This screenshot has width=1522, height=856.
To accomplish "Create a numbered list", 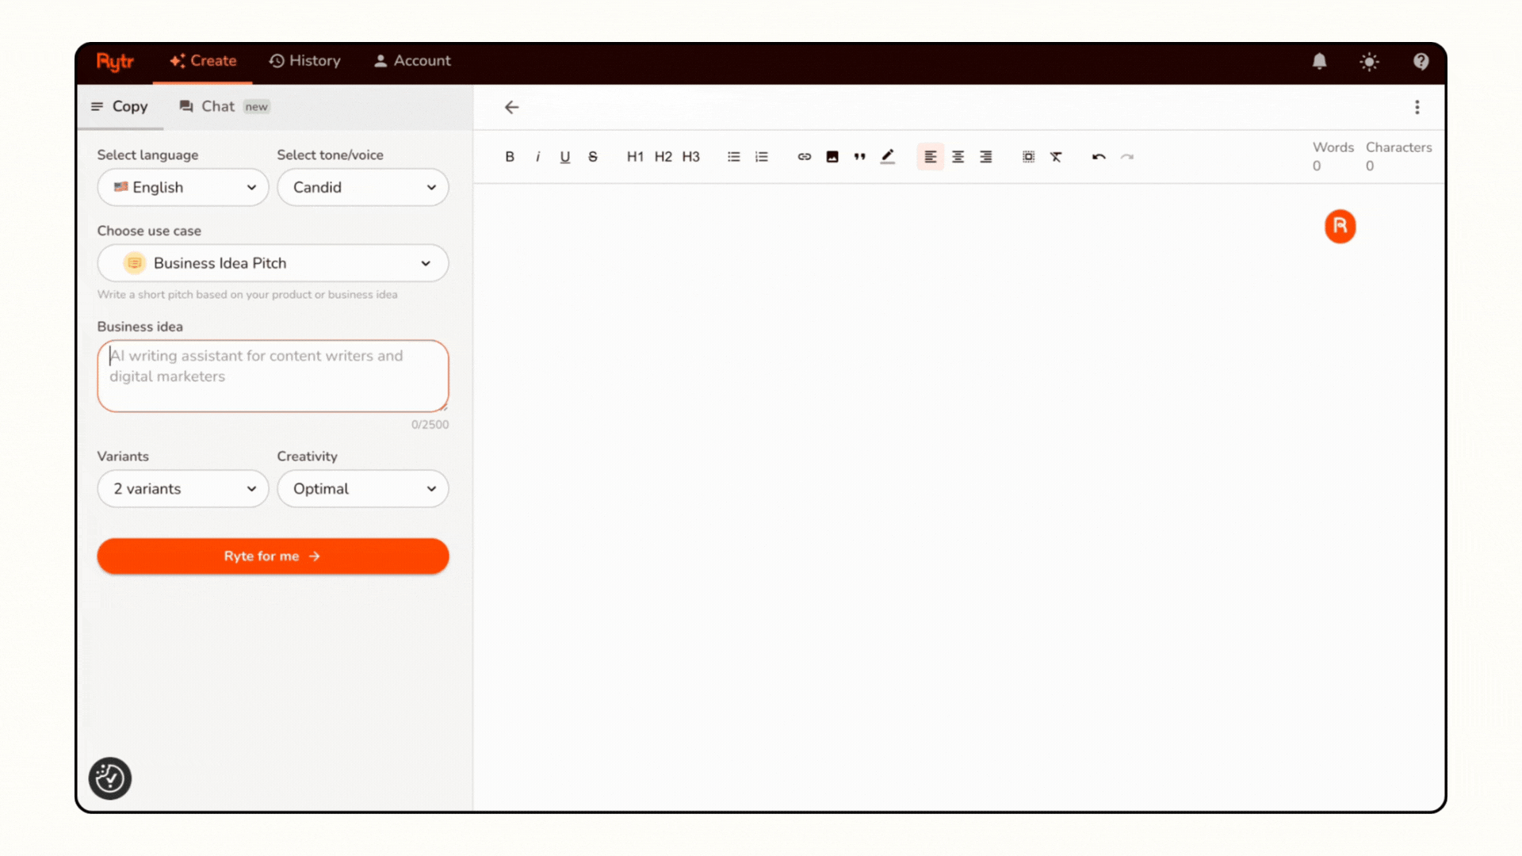I will (761, 156).
